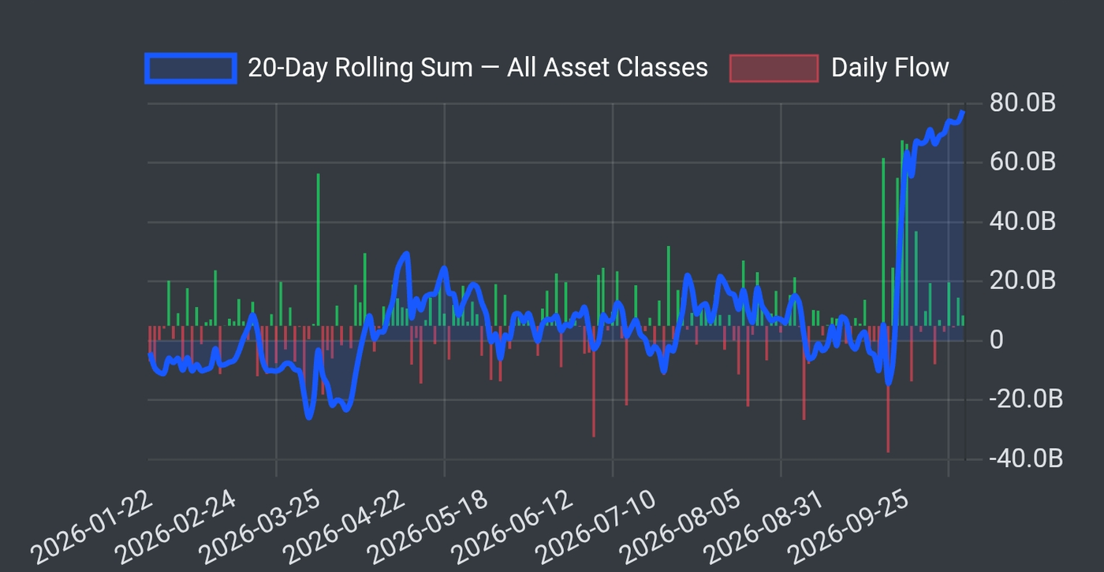This screenshot has width=1104, height=572.
Task: Click the 0 value on the y-axis
Action: 995,340
